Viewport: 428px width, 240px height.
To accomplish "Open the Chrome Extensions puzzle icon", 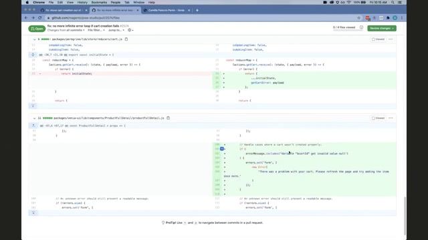I will pyautogui.click(x=388, y=18).
